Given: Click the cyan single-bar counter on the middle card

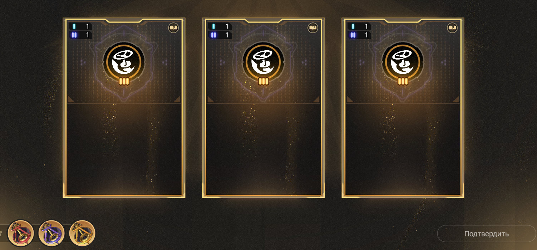Looking at the screenshot, I should pos(220,26).
